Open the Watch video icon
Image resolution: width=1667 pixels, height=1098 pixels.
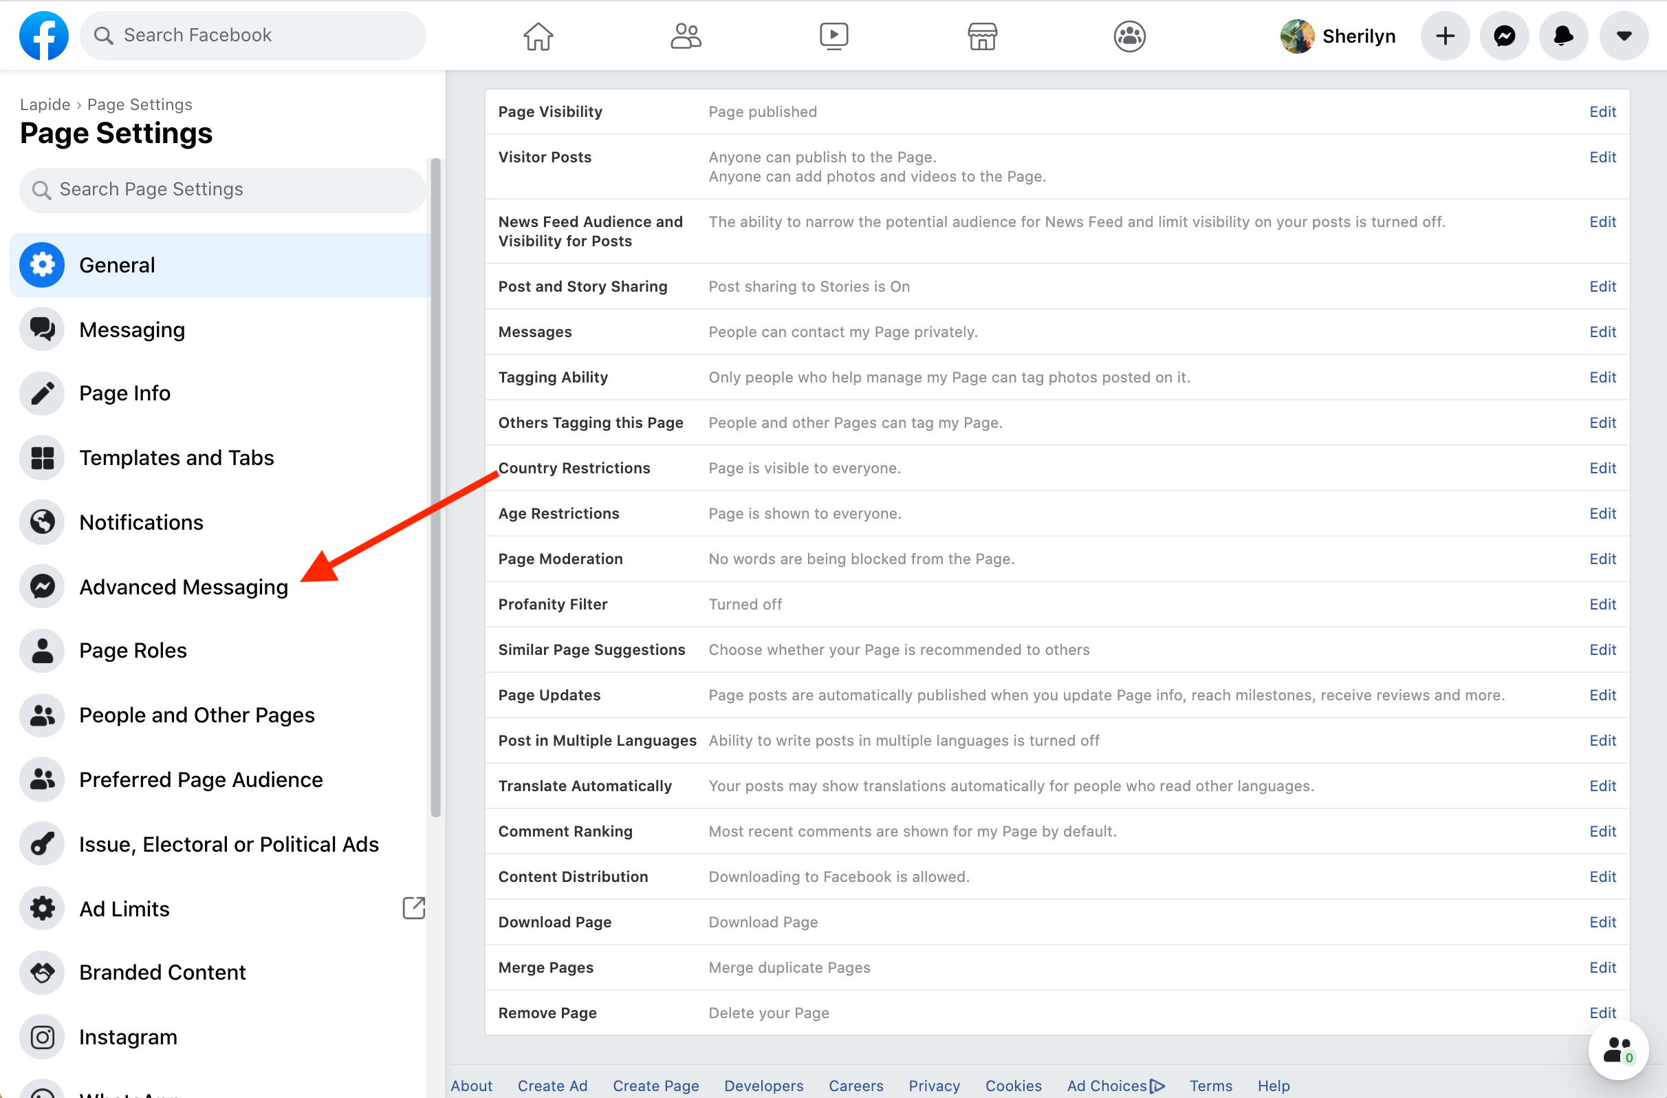[x=833, y=36]
